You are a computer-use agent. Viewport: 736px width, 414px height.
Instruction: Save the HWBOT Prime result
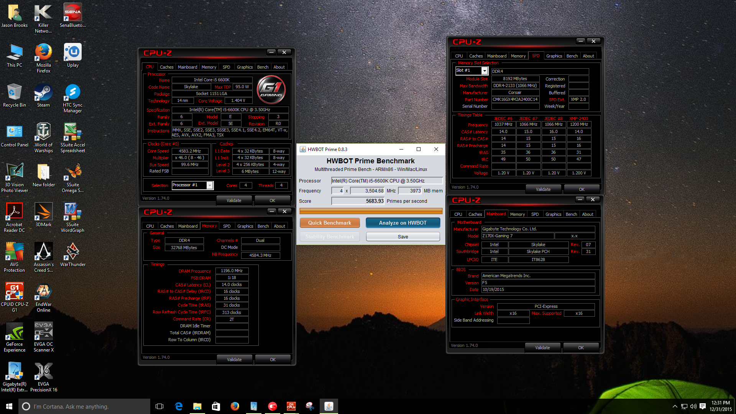403,237
